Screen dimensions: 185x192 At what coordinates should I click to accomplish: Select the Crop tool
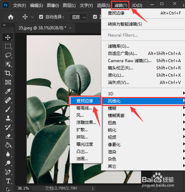pyautogui.click(x=8, y=73)
